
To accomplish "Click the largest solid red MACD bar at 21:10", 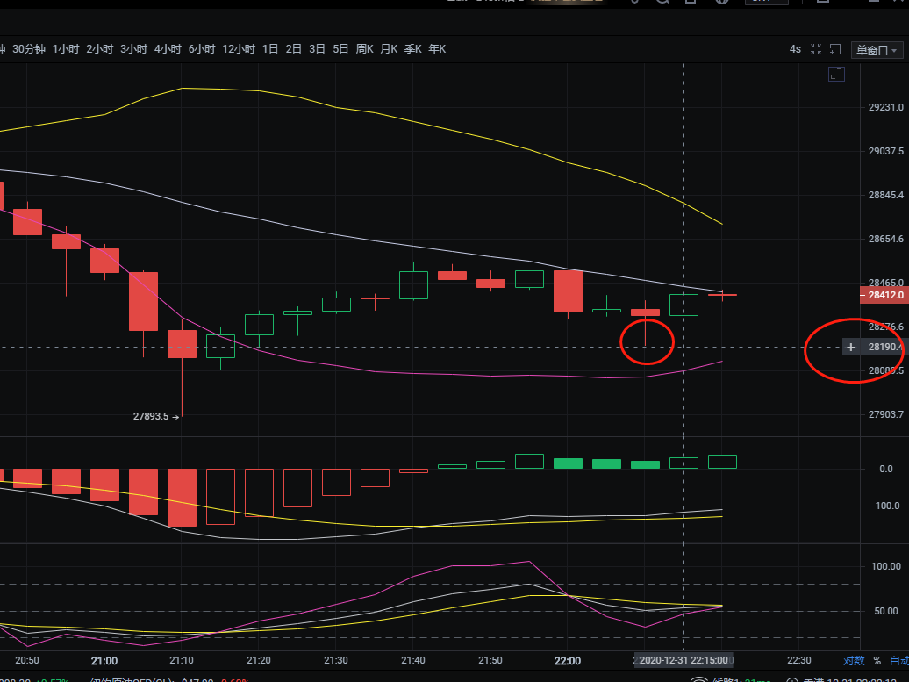I will (x=182, y=498).
